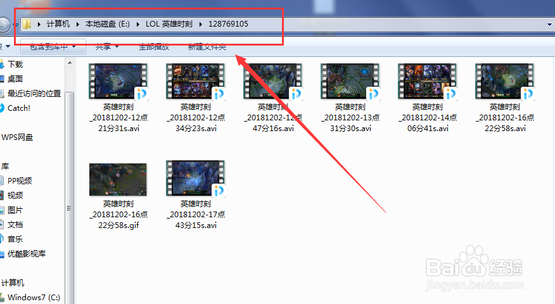The image size is (555, 304).
Task: Click file name 英雄时刻_20181202-16点22分58s.avi
Action: (505, 118)
